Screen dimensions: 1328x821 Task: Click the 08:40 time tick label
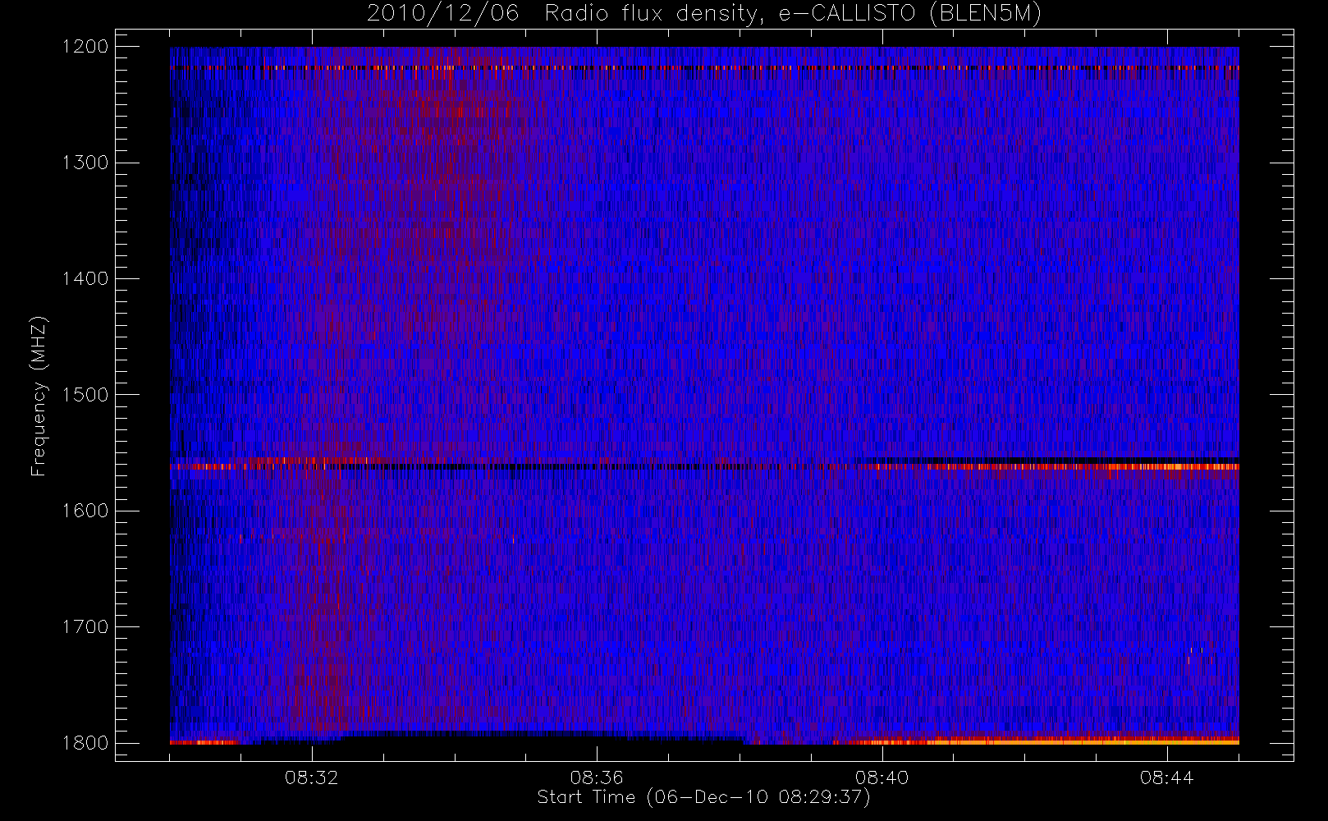point(882,777)
